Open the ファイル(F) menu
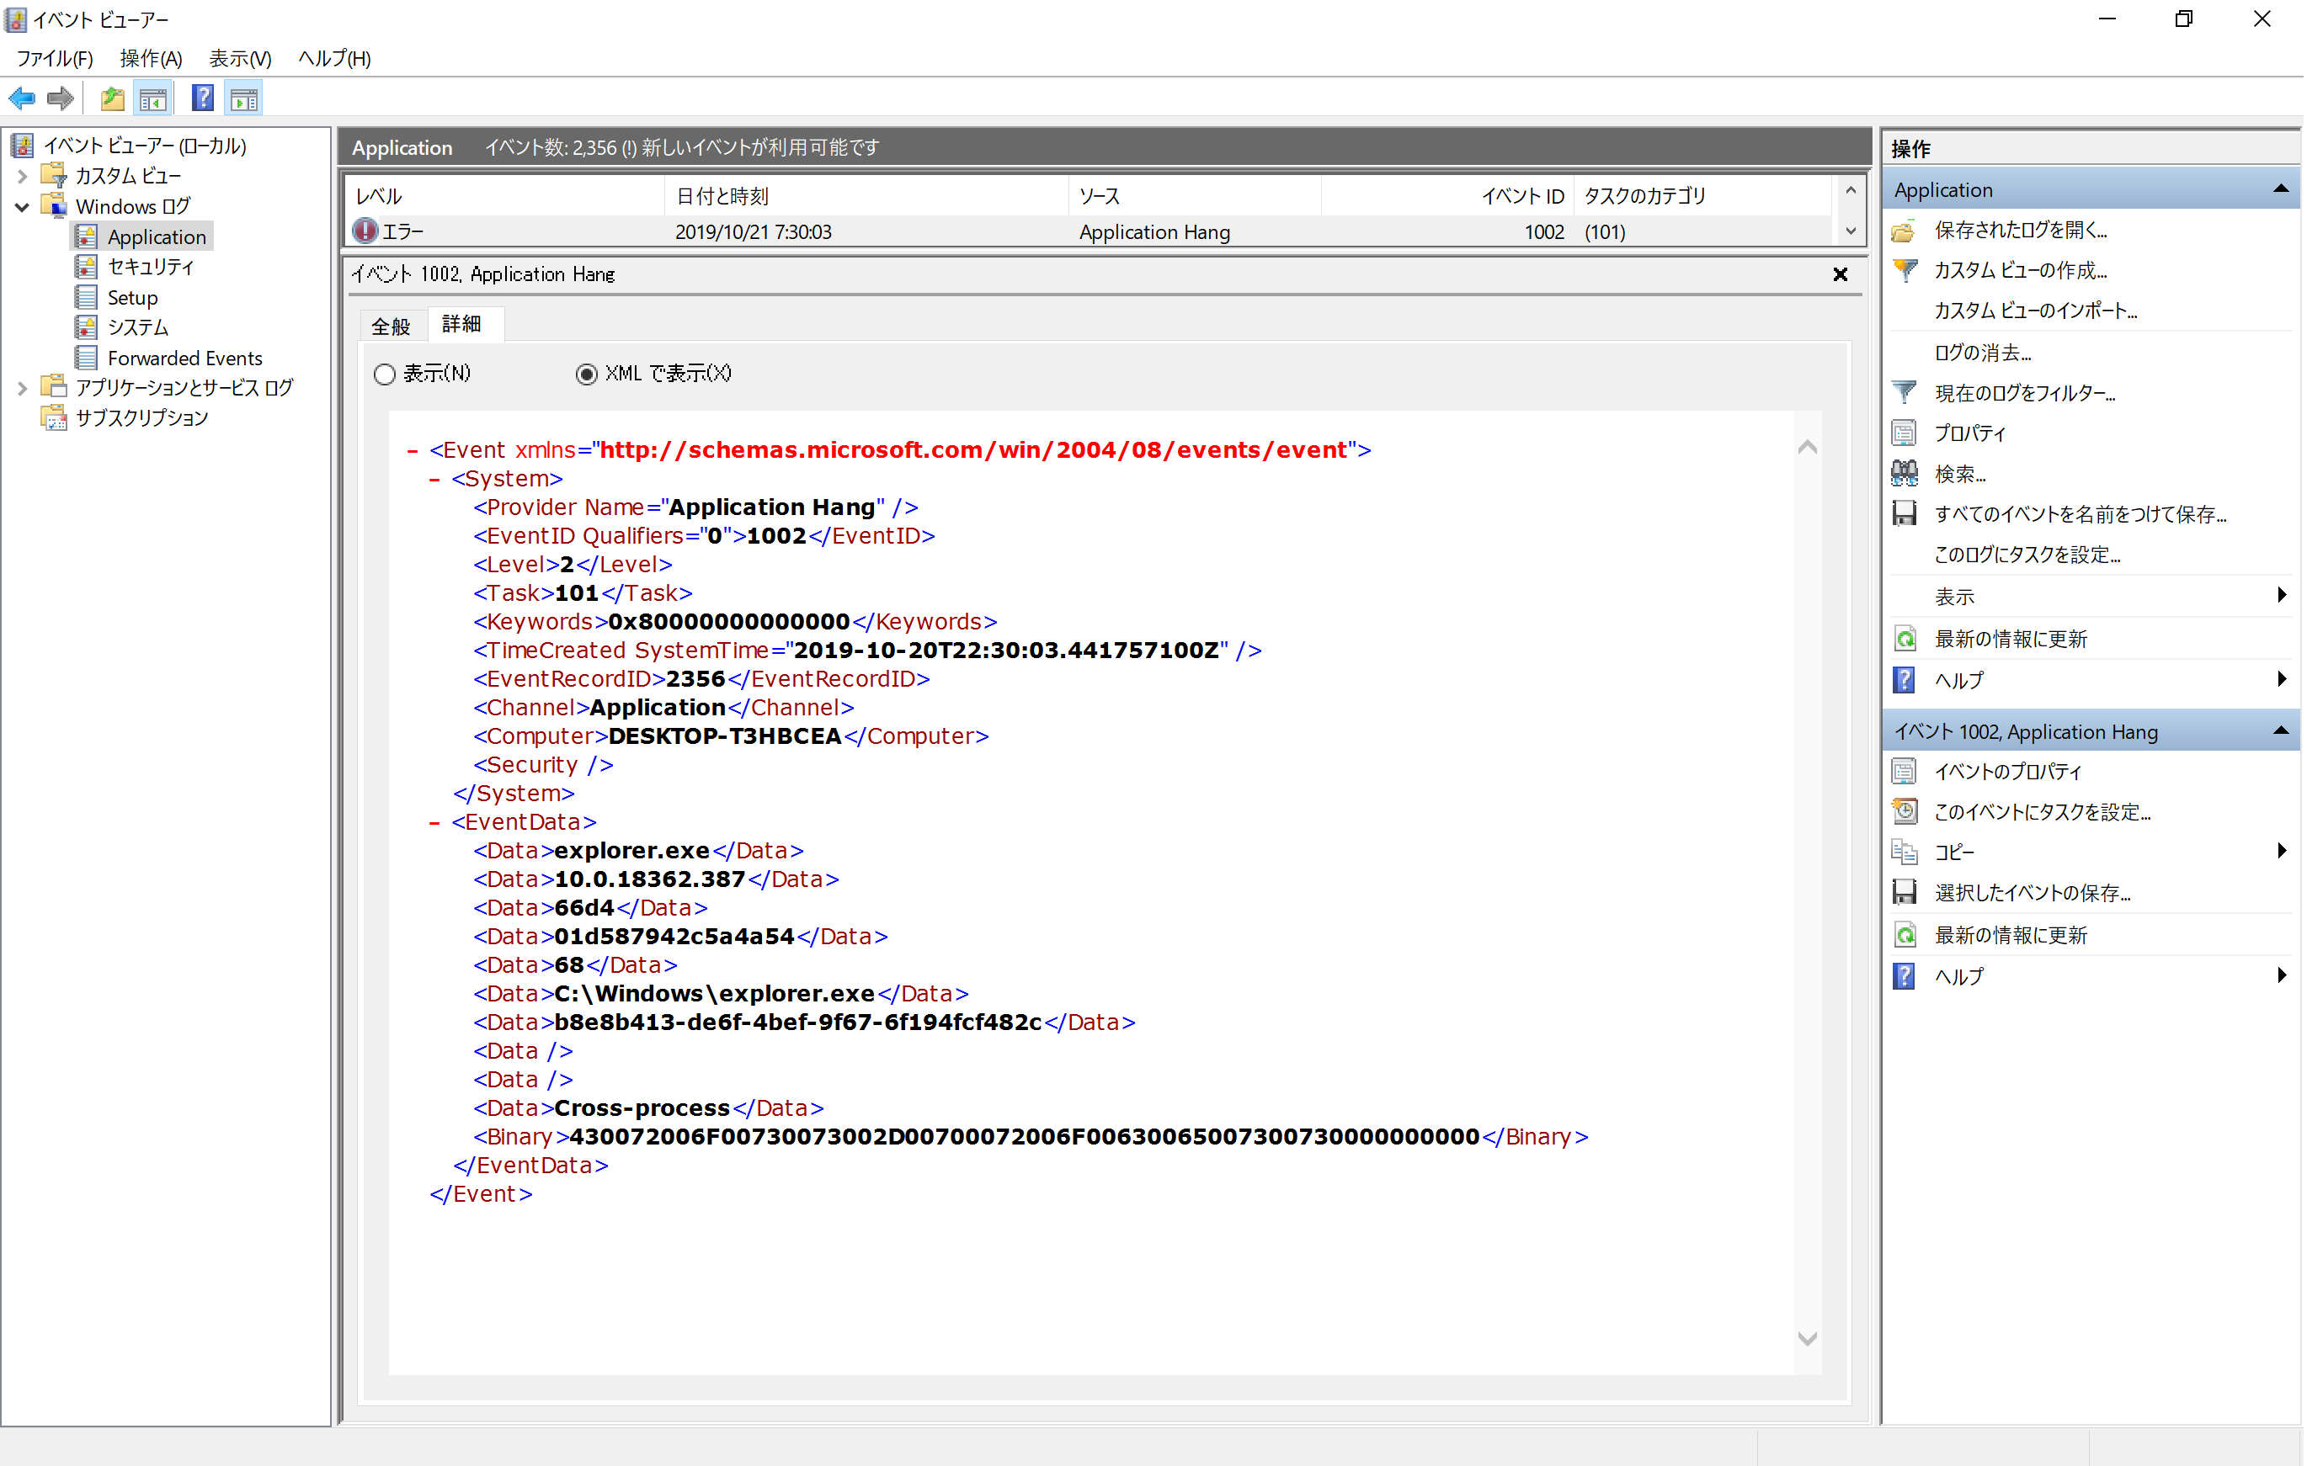 point(55,58)
